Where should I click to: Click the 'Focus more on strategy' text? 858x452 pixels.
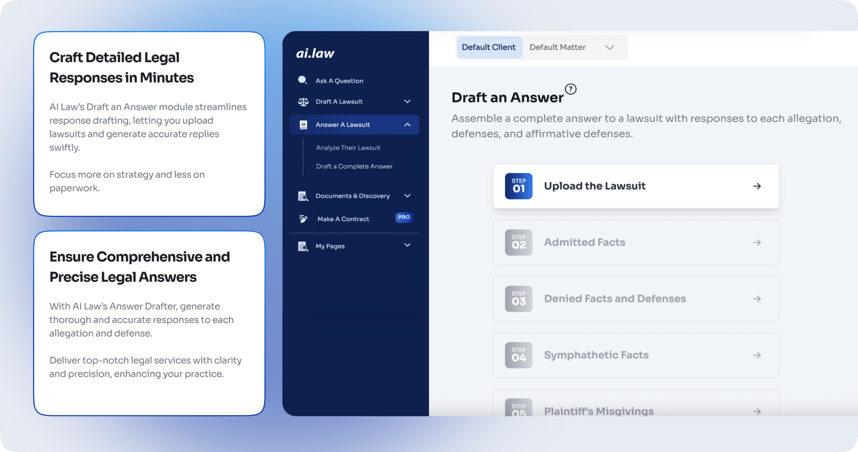click(127, 181)
